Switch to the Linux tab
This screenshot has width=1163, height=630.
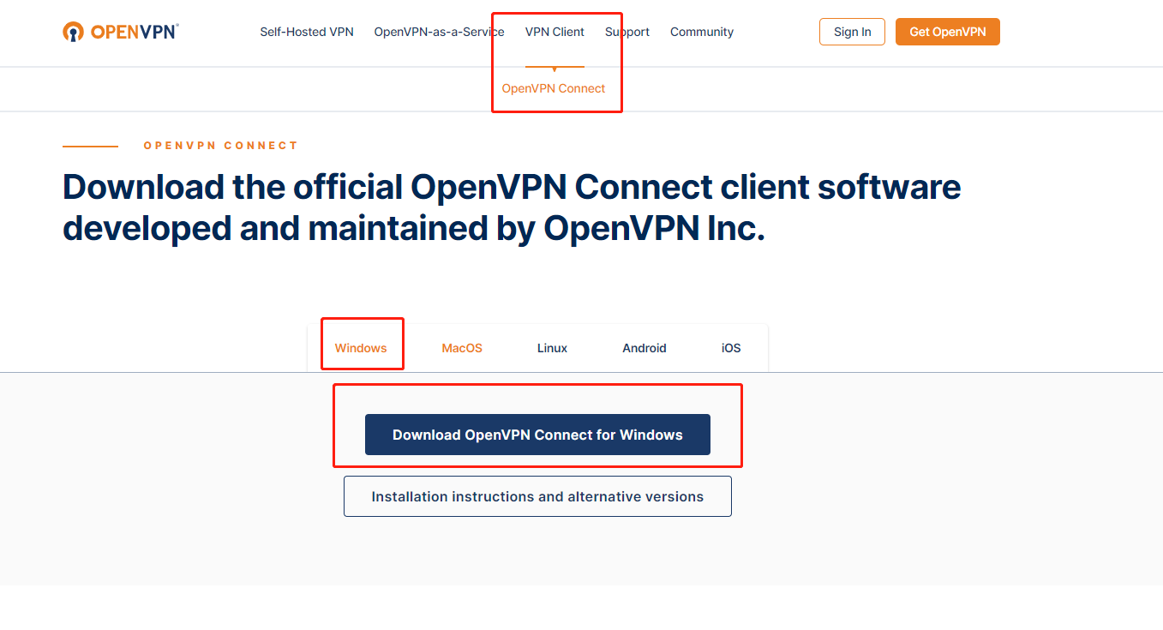(x=553, y=348)
